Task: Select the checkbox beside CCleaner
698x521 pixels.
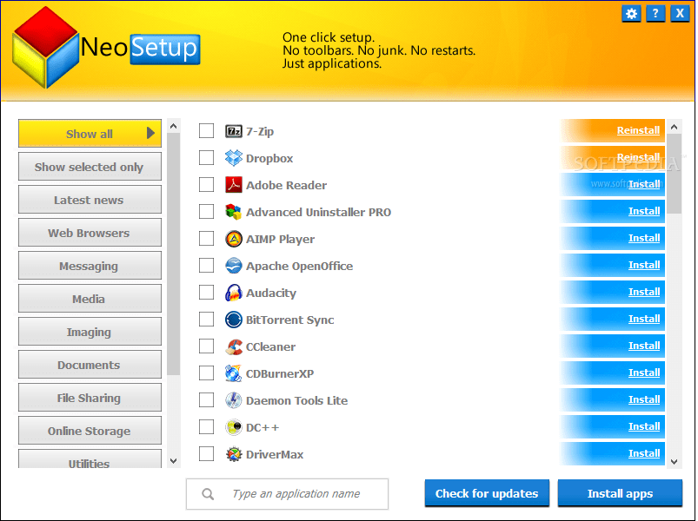Action: tap(206, 346)
